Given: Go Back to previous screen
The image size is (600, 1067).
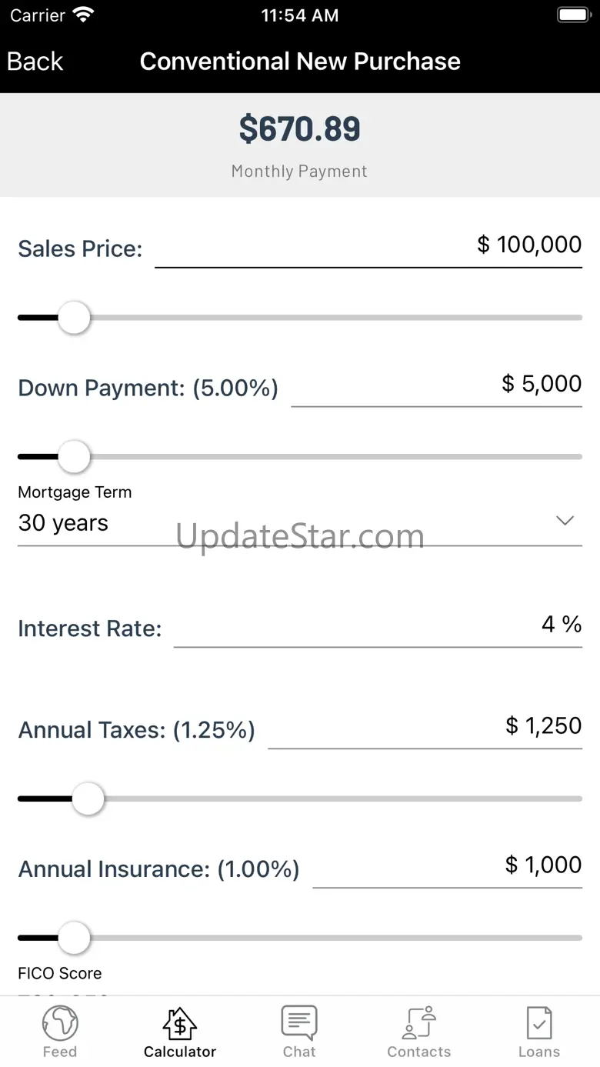Looking at the screenshot, I should [35, 62].
